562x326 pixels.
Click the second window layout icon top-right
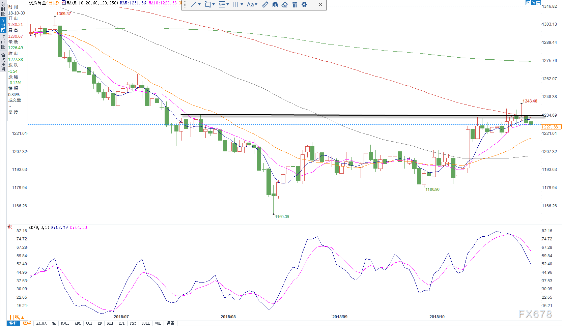(533, 3)
